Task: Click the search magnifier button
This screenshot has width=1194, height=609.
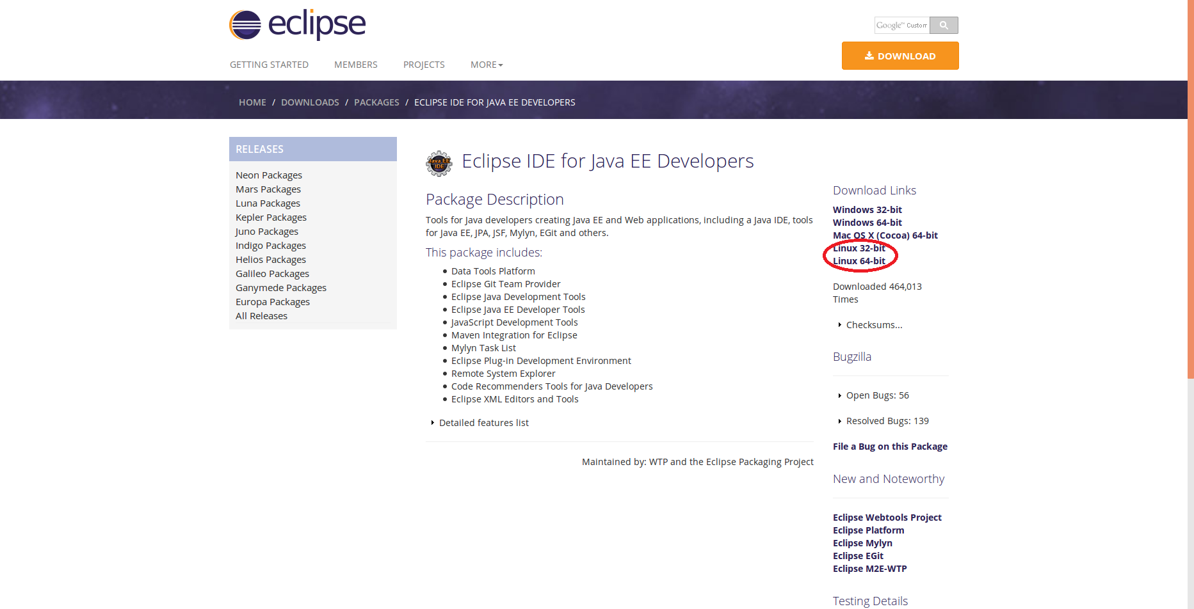Action: pos(944,25)
